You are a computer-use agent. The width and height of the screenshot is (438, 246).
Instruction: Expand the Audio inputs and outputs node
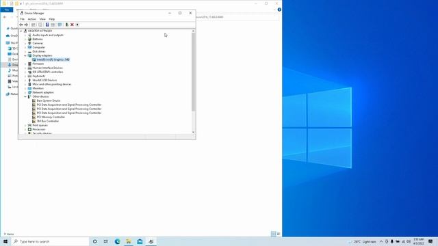(x=25, y=35)
